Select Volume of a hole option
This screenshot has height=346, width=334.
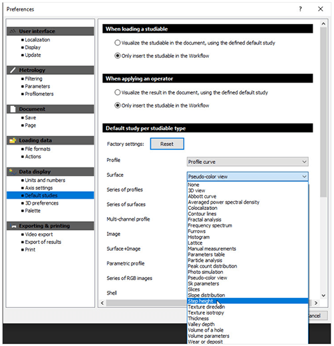248,330
